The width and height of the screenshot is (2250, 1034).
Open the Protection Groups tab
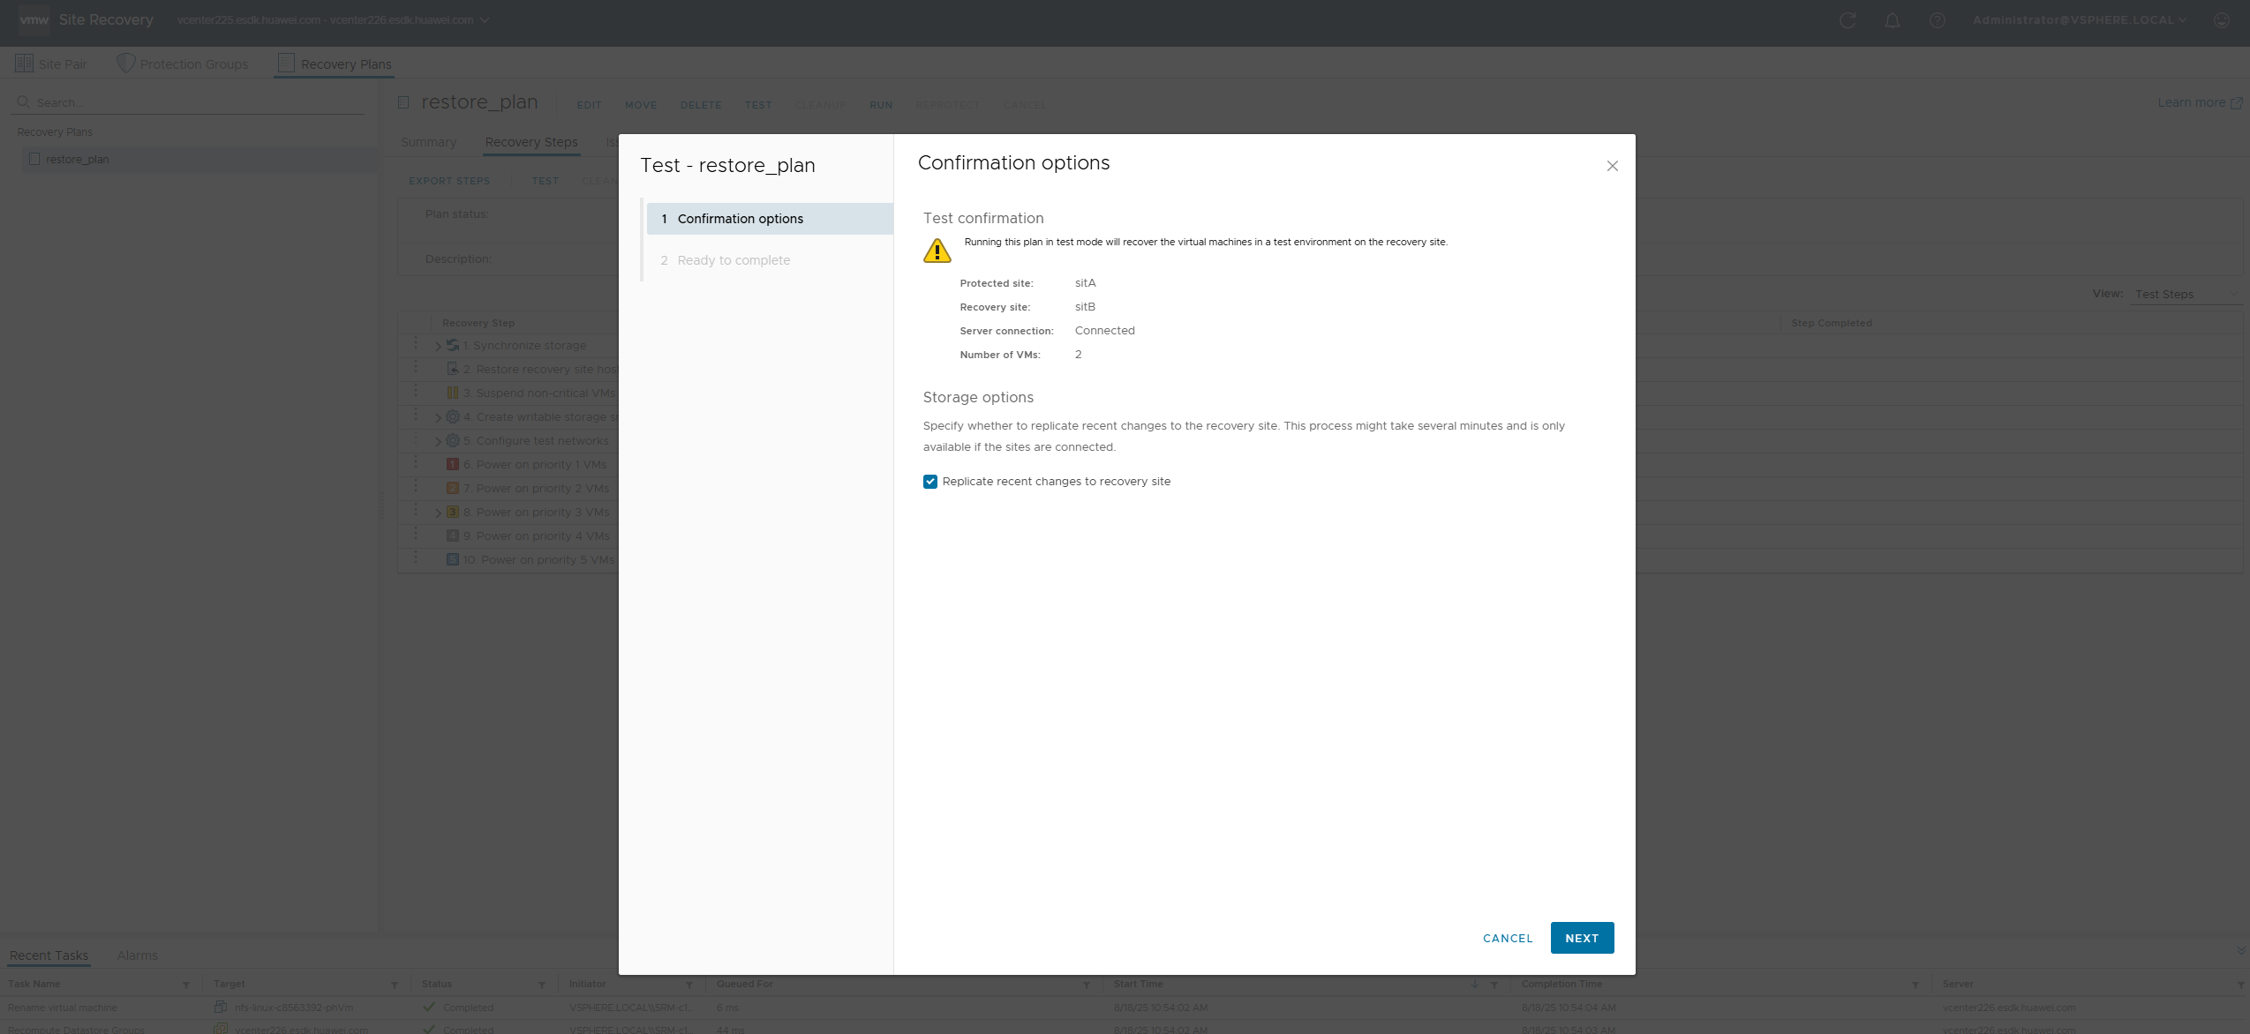pos(183,64)
